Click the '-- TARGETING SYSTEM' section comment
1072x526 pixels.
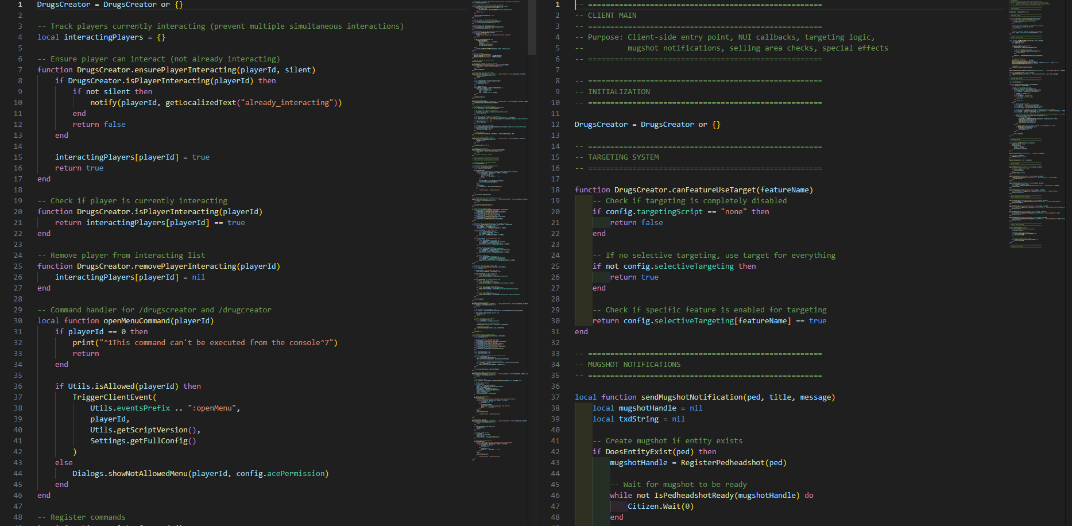coord(617,157)
